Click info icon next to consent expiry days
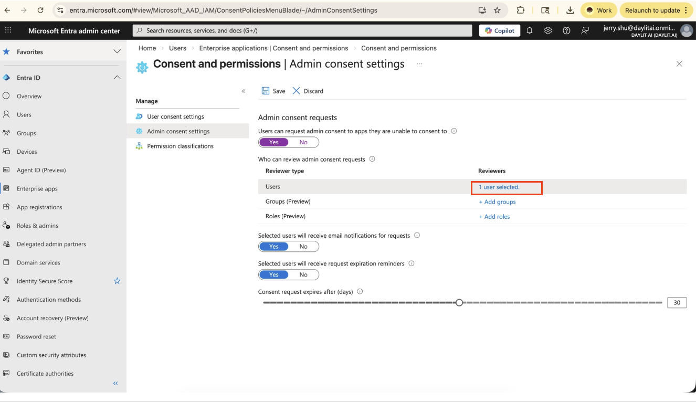Image resolution: width=696 pixels, height=403 pixels. tap(360, 292)
